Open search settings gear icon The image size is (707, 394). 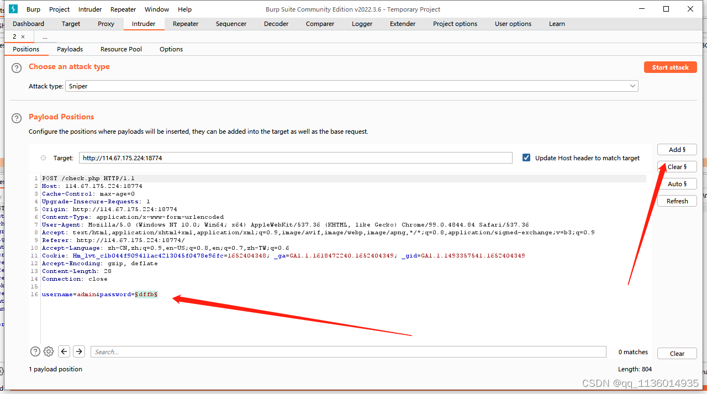coord(49,351)
